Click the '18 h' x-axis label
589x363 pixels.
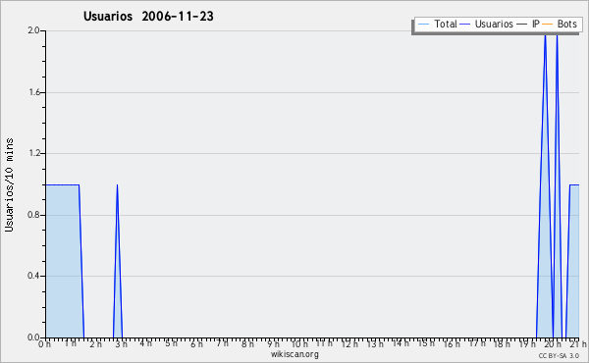[x=502, y=343]
